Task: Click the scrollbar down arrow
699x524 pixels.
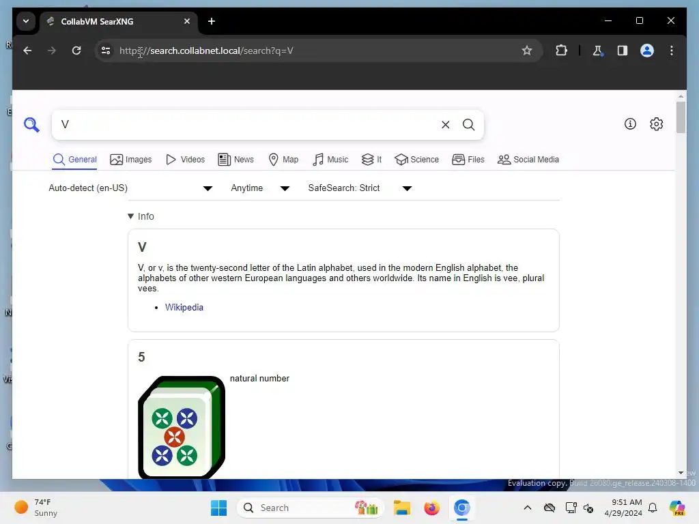Action: 681,473
